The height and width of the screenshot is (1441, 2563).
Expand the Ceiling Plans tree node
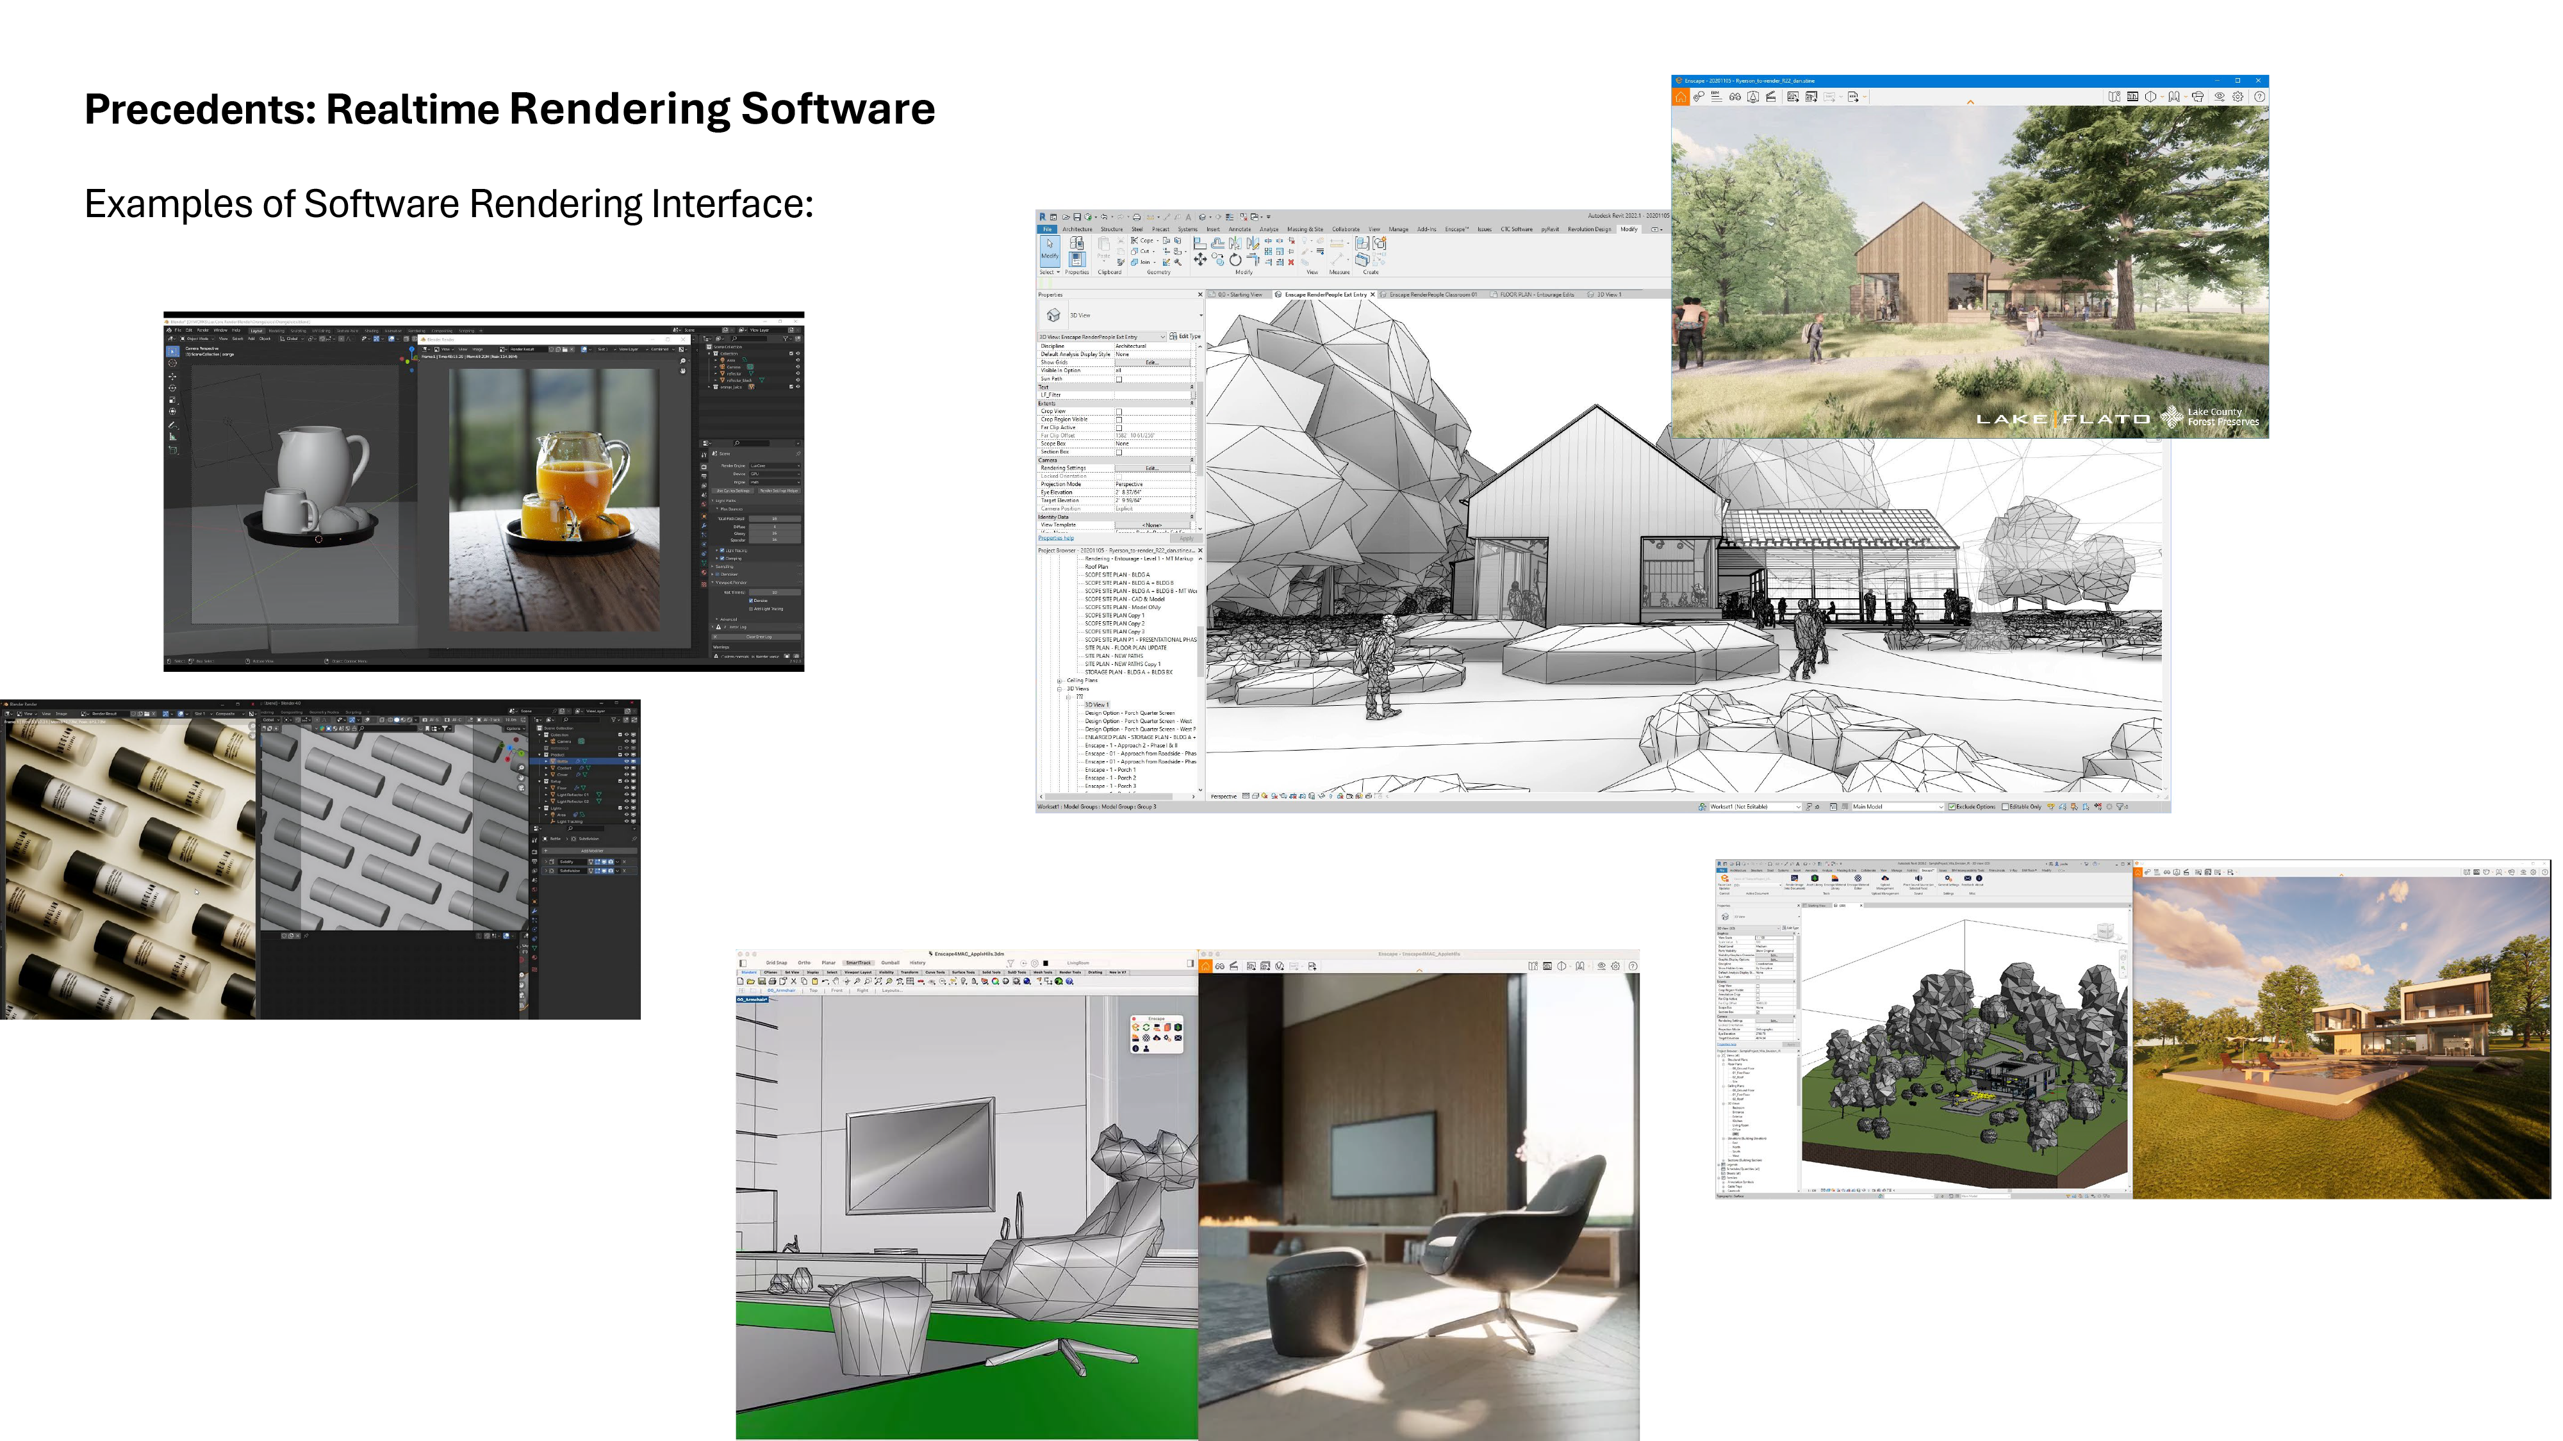point(1059,680)
